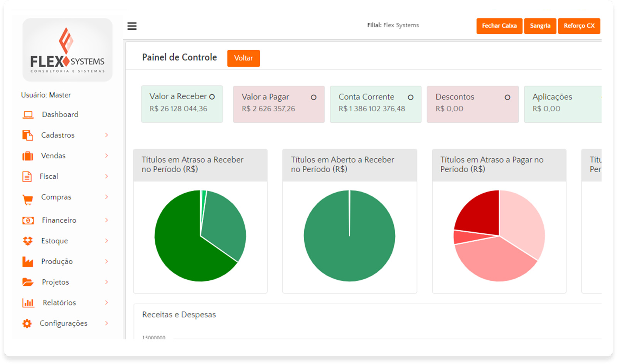Image resolution: width=617 pixels, height=364 pixels.
Task: Toggle the Valor a Receber circle
Action: point(212,97)
